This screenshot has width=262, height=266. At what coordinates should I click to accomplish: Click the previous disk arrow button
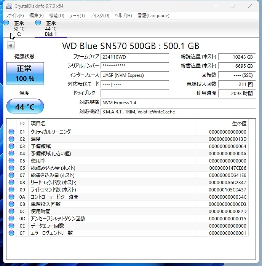click(x=11, y=45)
